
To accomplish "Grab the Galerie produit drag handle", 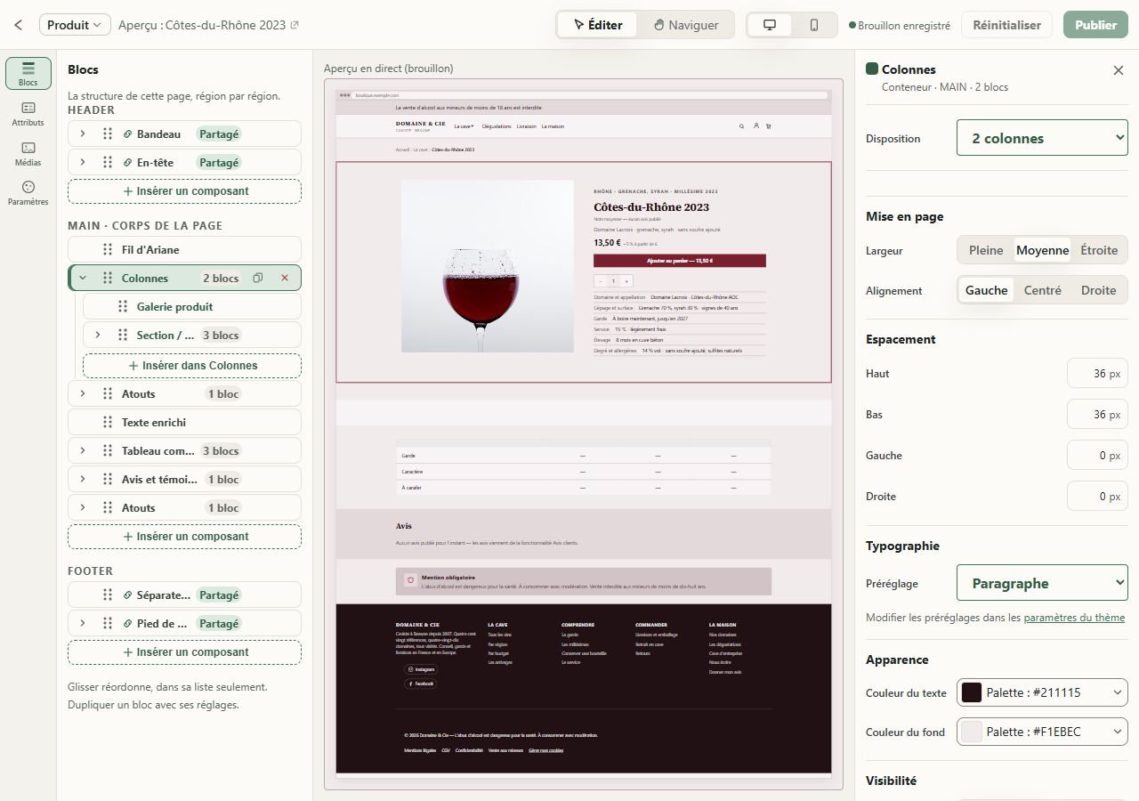I will [122, 306].
